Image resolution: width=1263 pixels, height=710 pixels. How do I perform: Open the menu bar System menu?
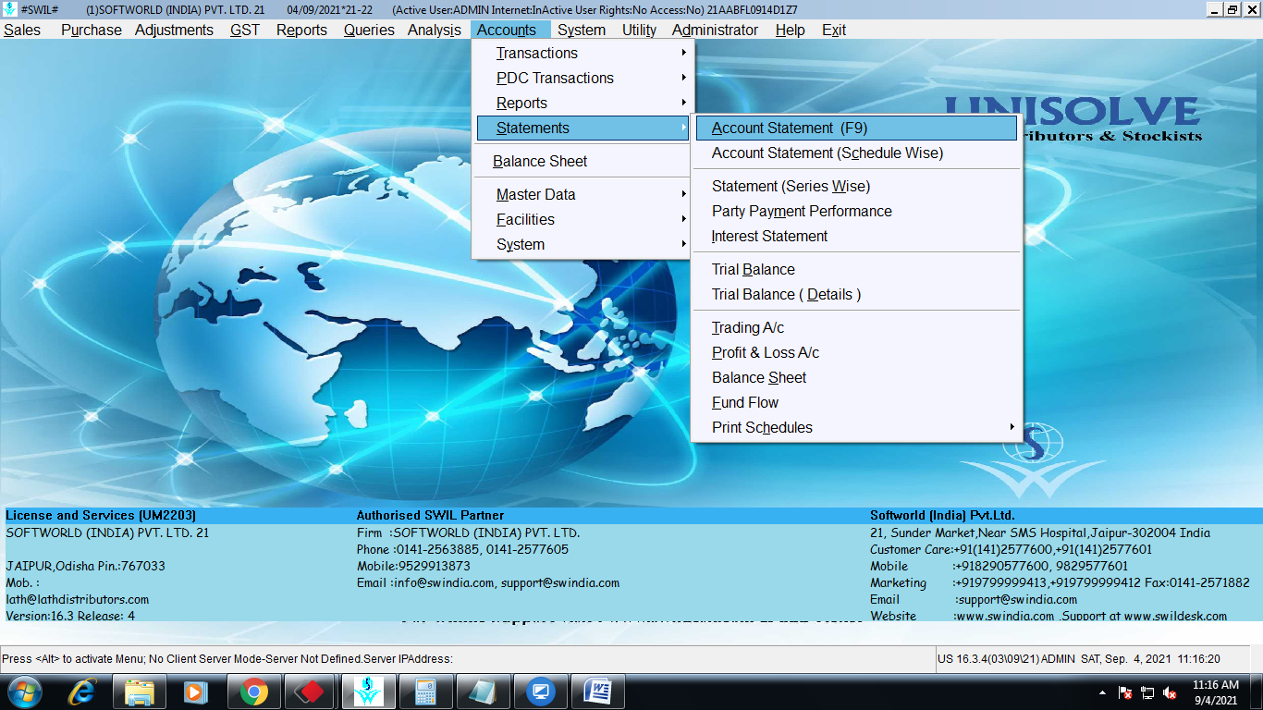[582, 30]
